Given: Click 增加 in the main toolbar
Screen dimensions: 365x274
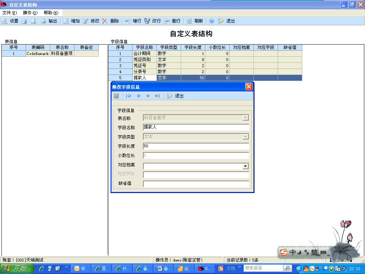Looking at the screenshot, I should pos(72,21).
